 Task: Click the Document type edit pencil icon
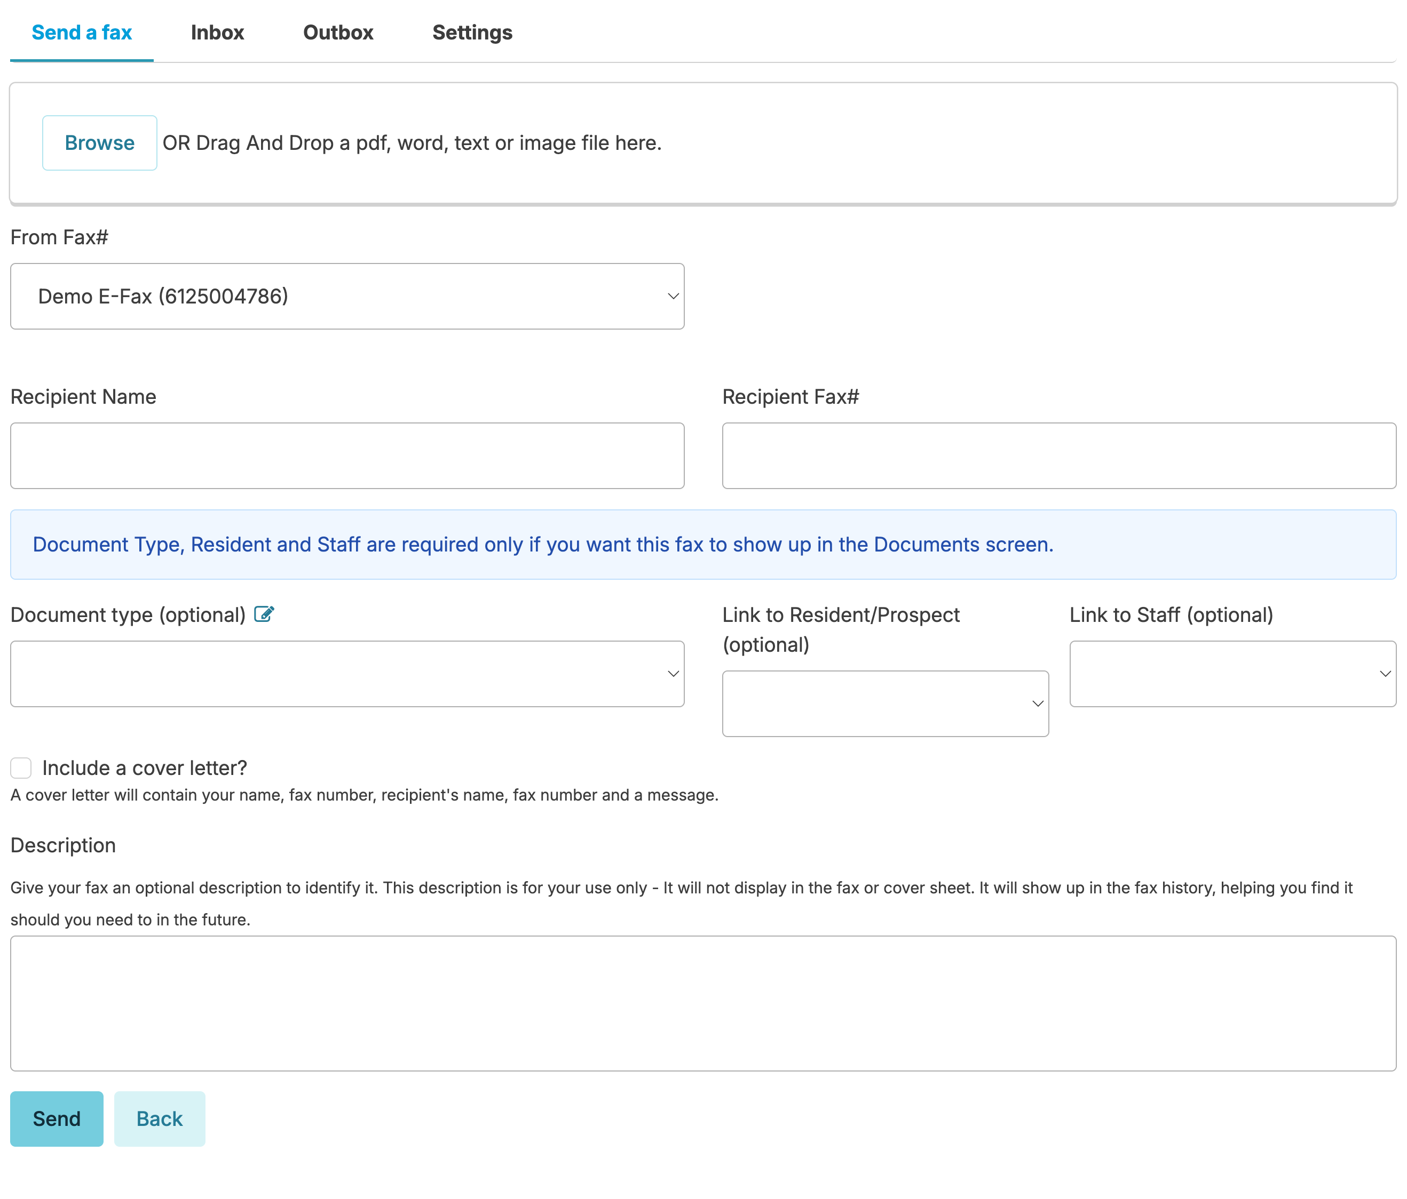[264, 614]
